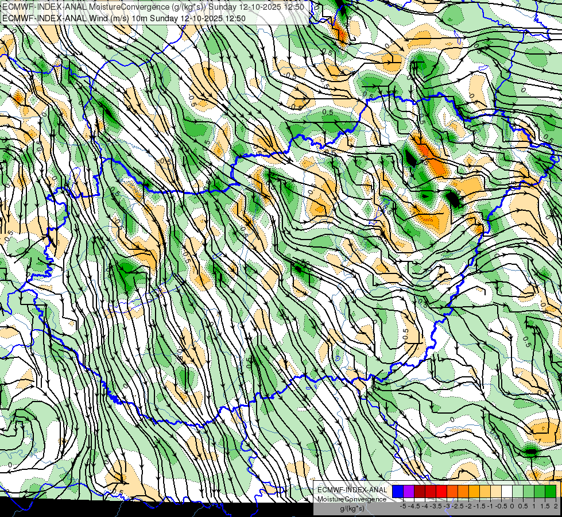Click the darkest green swatch ending at 2
The width and height of the screenshot is (562, 517).
pos(551,492)
